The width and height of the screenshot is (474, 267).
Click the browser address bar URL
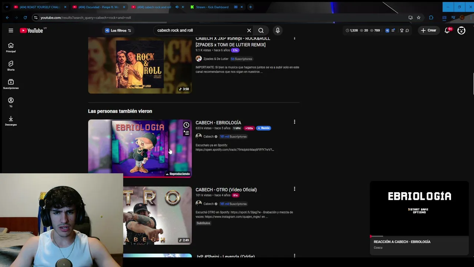tap(86, 17)
